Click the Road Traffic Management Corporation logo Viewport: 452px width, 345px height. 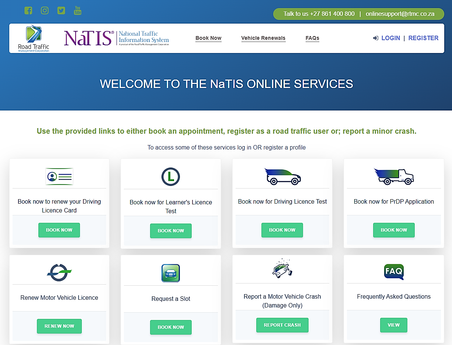34,38
